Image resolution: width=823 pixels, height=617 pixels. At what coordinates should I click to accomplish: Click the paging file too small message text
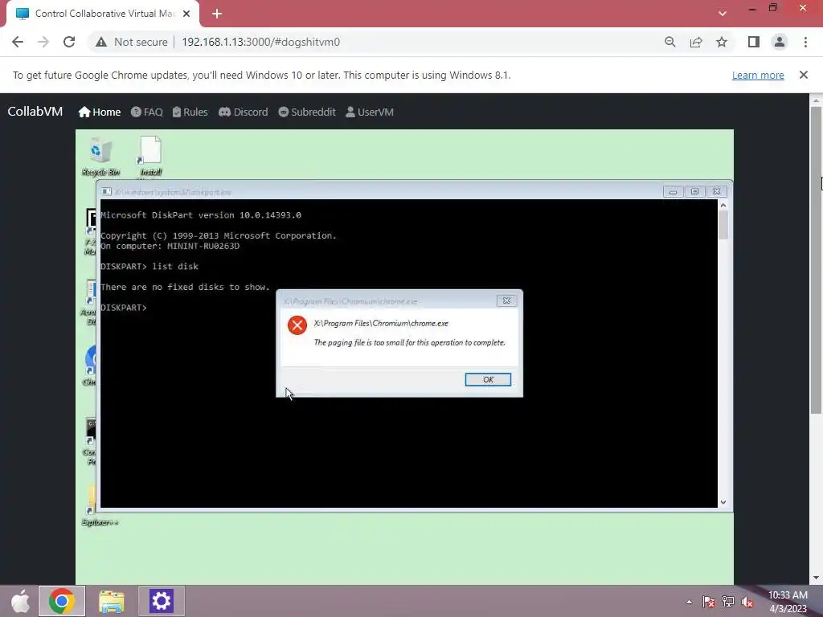coord(409,342)
